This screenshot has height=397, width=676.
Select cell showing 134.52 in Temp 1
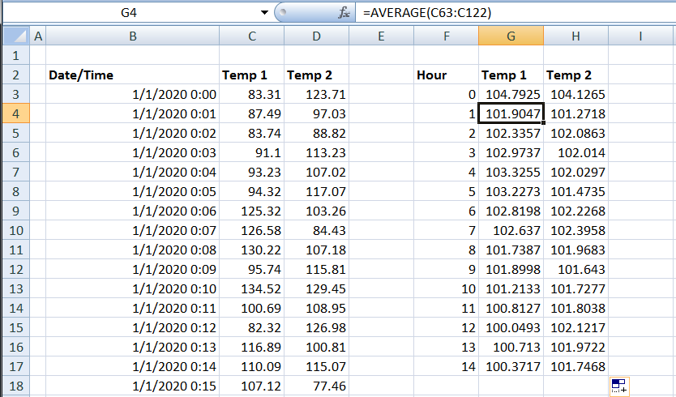(252, 288)
